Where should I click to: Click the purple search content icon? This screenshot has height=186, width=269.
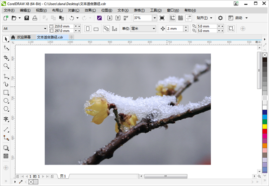pyautogui.click(x=100, y=18)
